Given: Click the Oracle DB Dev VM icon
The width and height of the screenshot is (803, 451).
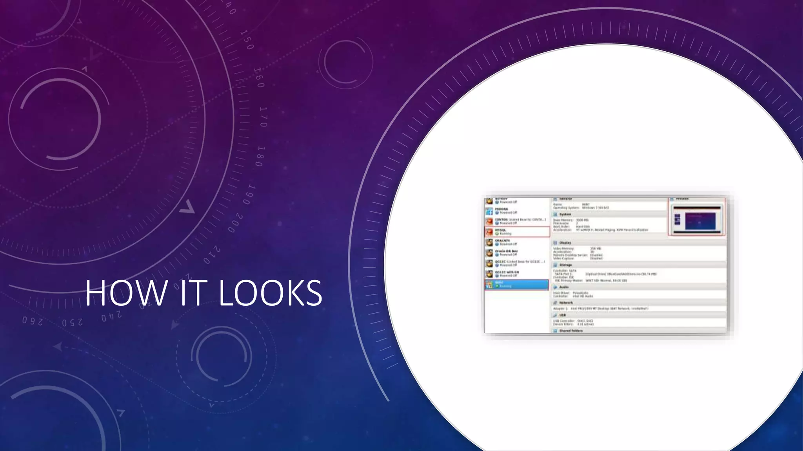Looking at the screenshot, I should pyautogui.click(x=489, y=253).
